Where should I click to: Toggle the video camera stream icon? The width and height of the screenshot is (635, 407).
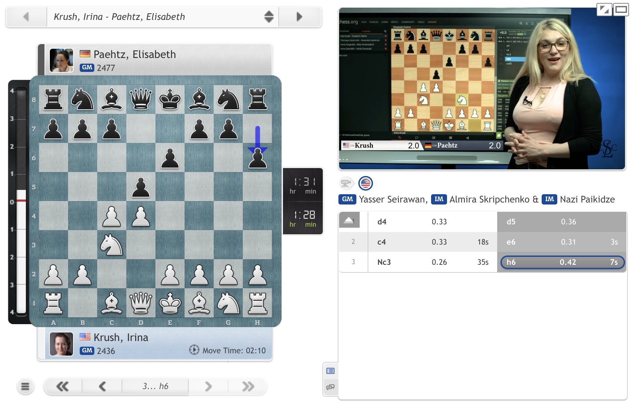pyautogui.click(x=346, y=183)
